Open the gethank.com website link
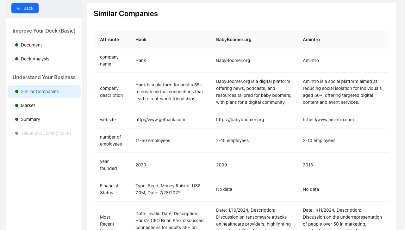 [160, 120]
